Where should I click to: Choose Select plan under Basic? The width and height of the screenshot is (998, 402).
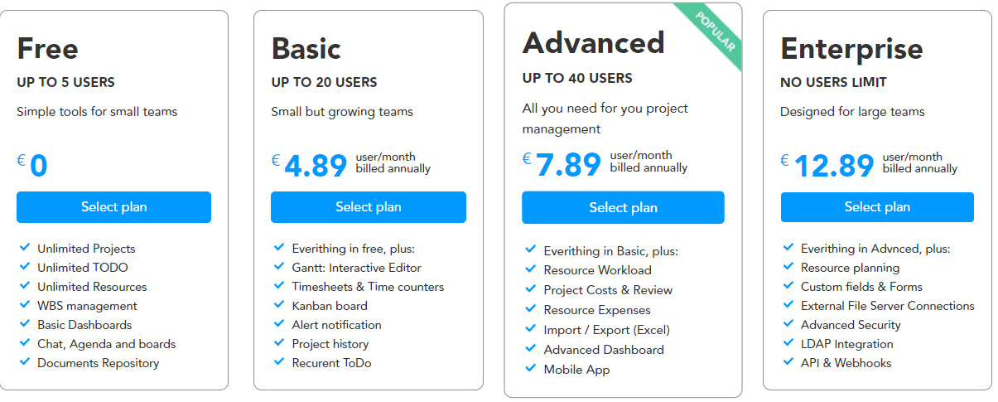coord(369,207)
